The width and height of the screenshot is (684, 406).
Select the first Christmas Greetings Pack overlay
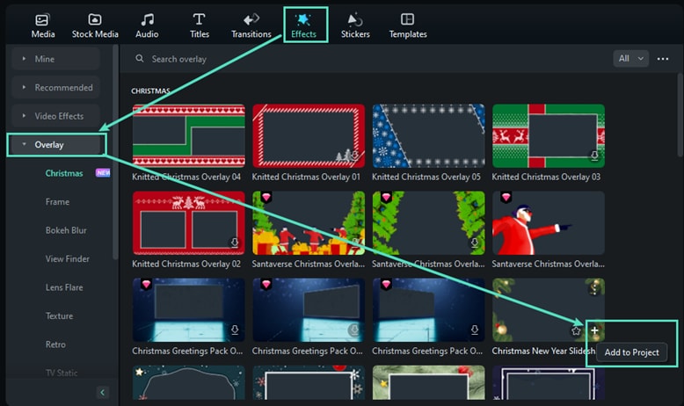point(188,310)
